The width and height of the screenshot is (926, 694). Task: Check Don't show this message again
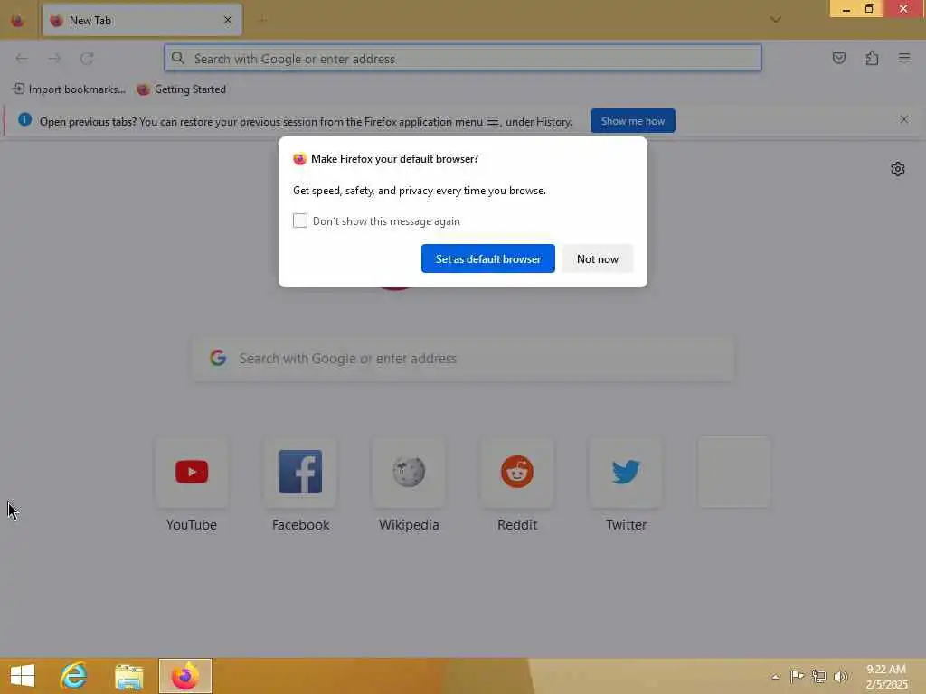(x=300, y=220)
